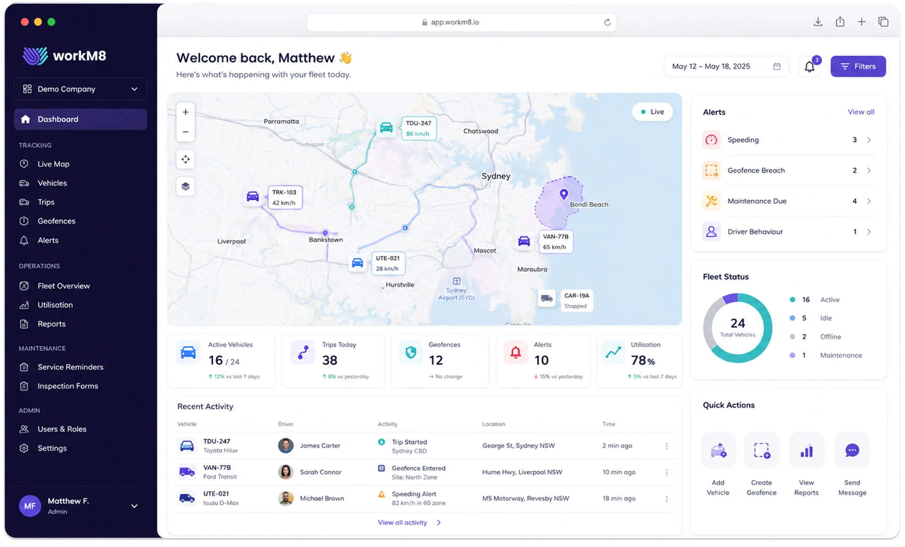Image resolution: width=905 pixels, height=547 pixels.
Task: Click the Speeding alert gauge icon
Action: coord(711,140)
